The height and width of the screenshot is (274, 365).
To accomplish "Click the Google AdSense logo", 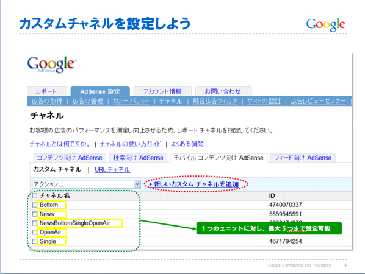I will point(52,65).
